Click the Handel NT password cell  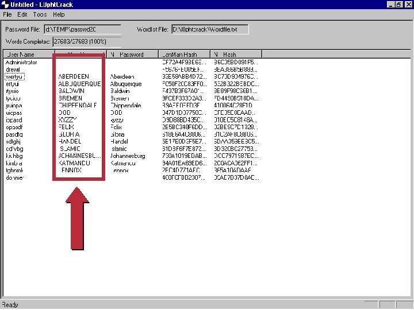pos(119,142)
